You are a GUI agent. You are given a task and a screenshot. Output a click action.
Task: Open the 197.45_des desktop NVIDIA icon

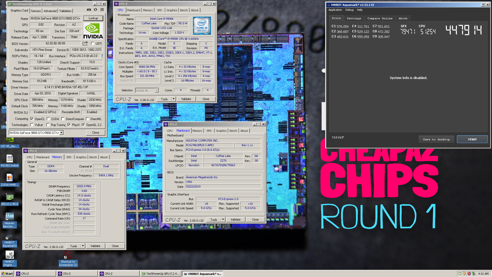(x=9, y=142)
